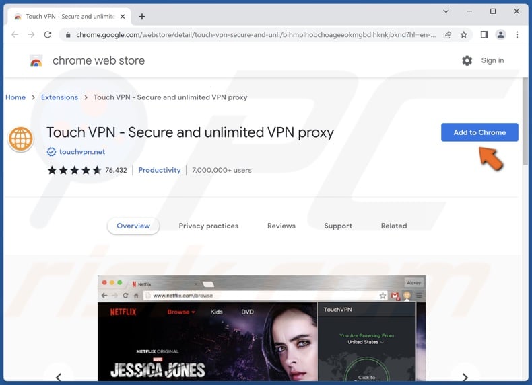Visit the touchvpn.net publisher link
The height and width of the screenshot is (385, 532).
pos(82,152)
